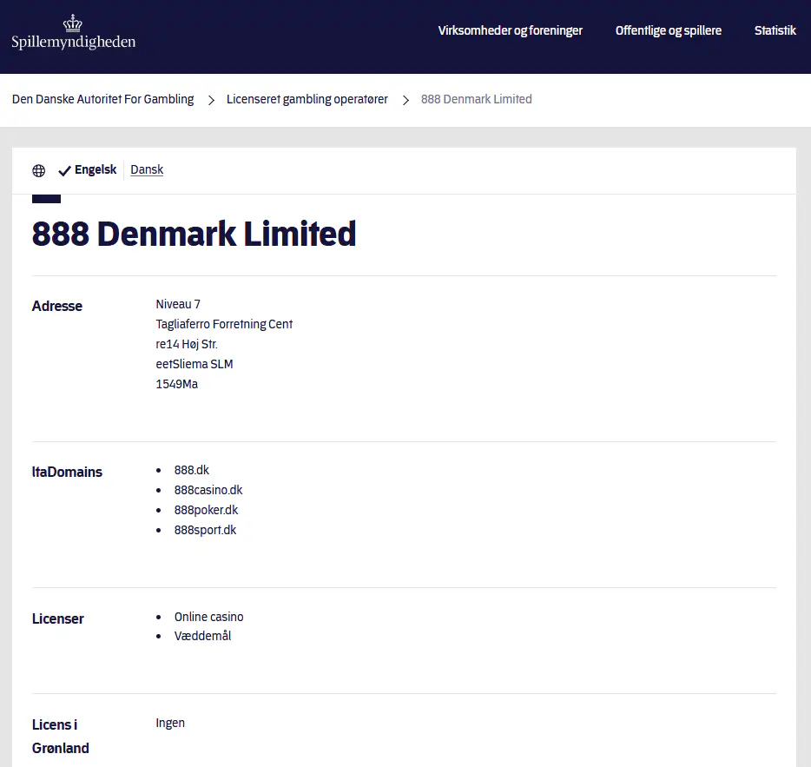Click the globe language icon
The image size is (811, 767).
tap(39, 171)
